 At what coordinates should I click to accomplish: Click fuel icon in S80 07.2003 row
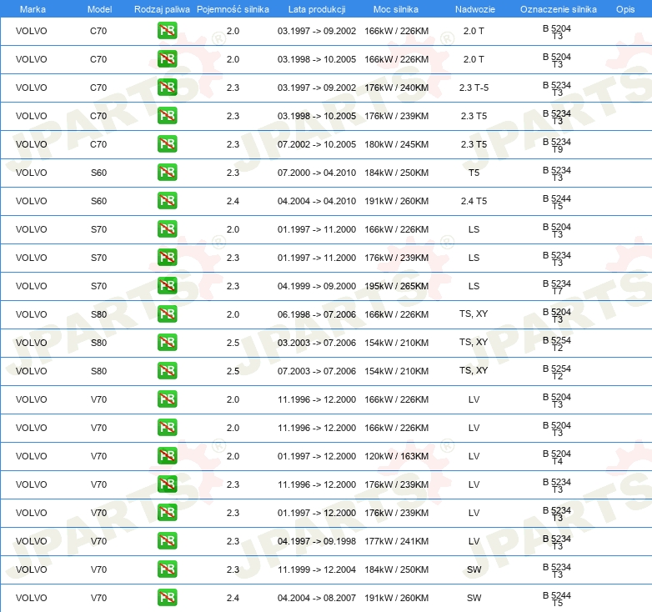click(x=167, y=371)
